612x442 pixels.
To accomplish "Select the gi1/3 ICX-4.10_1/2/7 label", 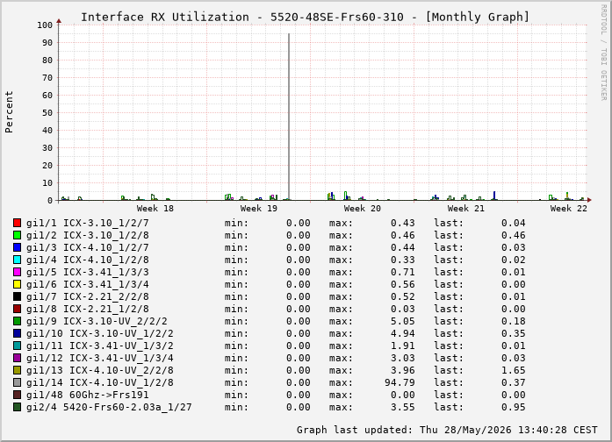I will coord(88,247).
